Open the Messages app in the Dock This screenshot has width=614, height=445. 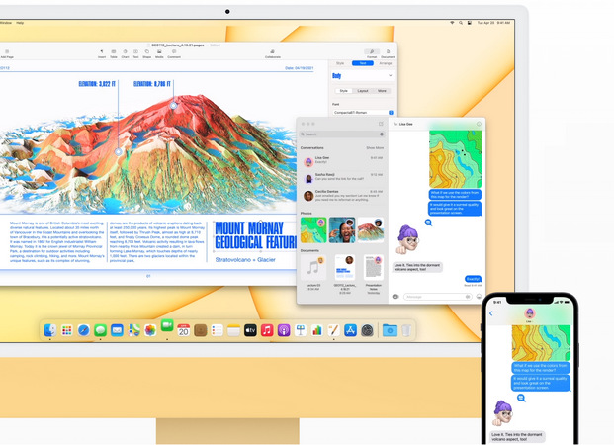click(x=100, y=330)
